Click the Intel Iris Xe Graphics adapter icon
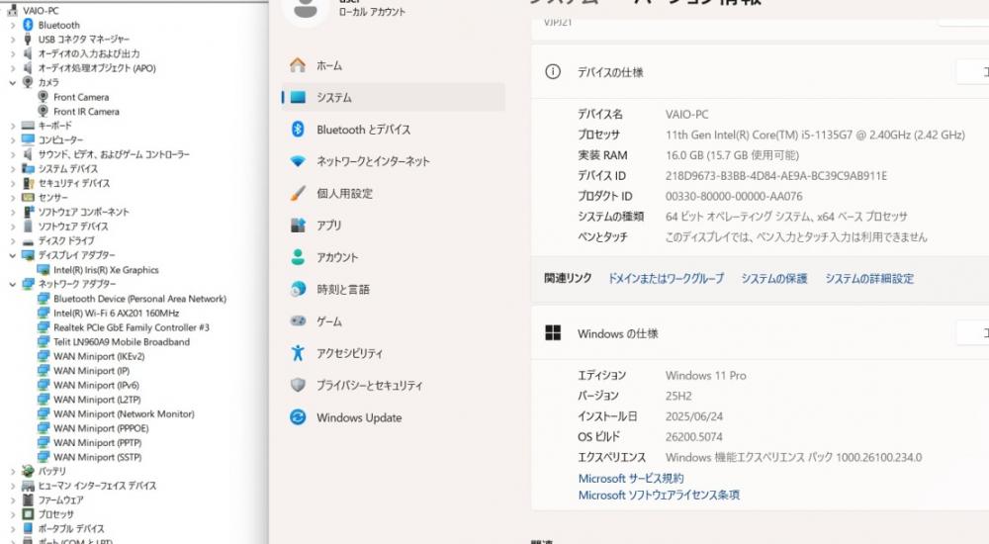The width and height of the screenshot is (989, 544). point(43,269)
